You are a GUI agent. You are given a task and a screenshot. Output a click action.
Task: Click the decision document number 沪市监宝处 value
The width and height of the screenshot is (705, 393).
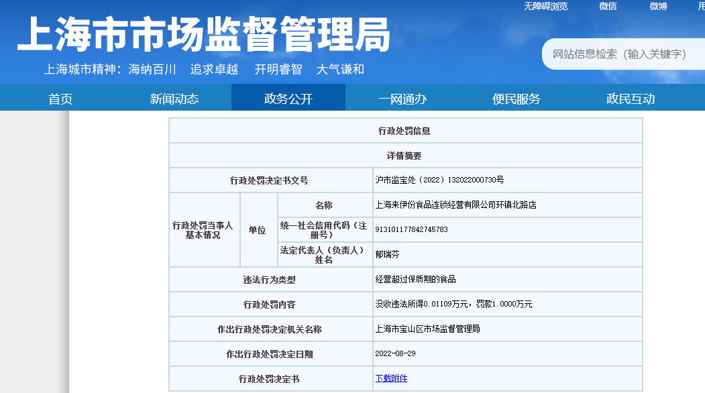coord(439,180)
